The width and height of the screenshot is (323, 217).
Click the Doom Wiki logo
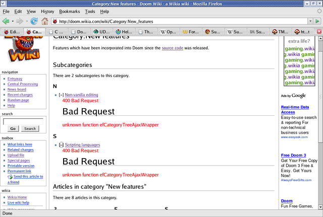[x=24, y=49]
